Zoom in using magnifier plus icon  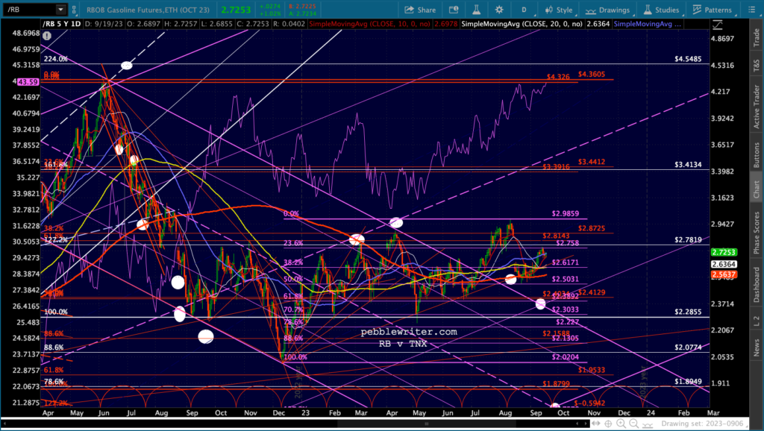[621, 424]
